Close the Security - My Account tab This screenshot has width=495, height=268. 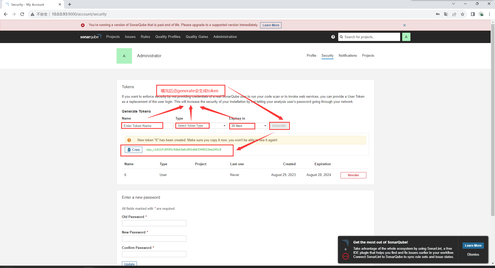click(60, 4)
